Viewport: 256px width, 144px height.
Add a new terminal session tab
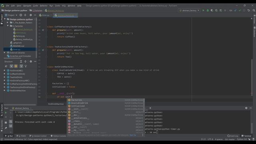pyautogui.click(x=150, y=108)
